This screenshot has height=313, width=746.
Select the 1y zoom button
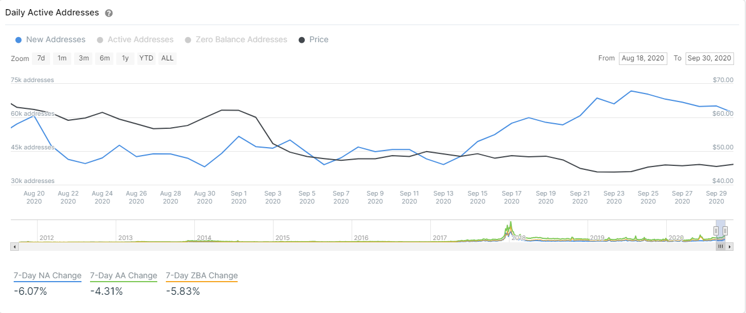click(125, 58)
